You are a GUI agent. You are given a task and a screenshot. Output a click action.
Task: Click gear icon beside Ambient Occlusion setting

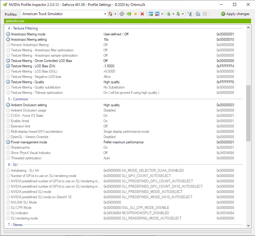(8, 105)
